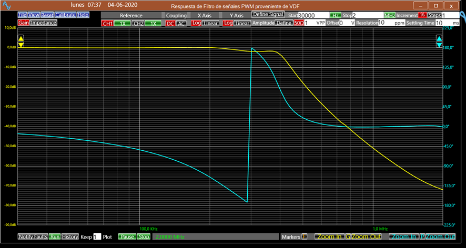Click the Reset menu item
The height and width of the screenshot is (248, 466).
[47, 15]
